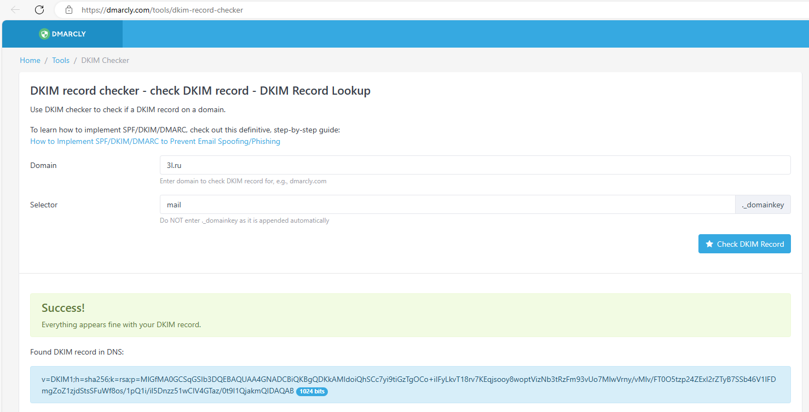Screen dimensions: 809x412
Task: Click the DMARCLY brand text in navbar
Action: [69, 33]
